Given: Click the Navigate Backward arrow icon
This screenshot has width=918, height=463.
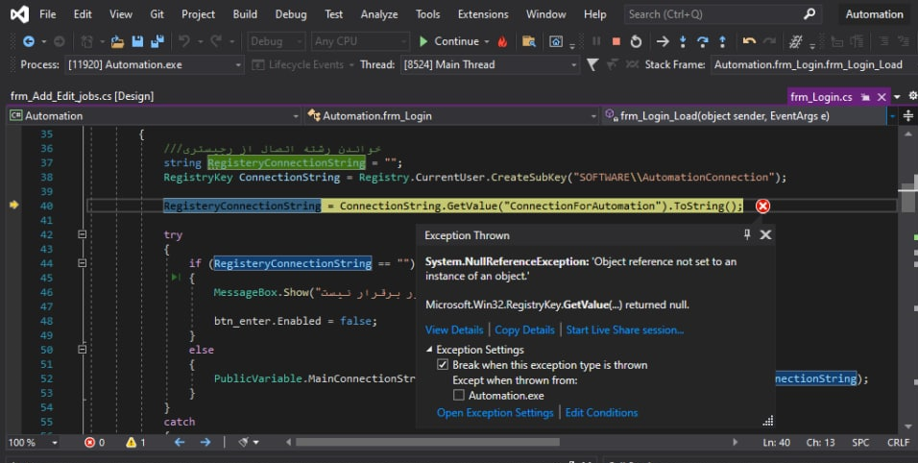Looking at the screenshot, I should click(x=28, y=41).
